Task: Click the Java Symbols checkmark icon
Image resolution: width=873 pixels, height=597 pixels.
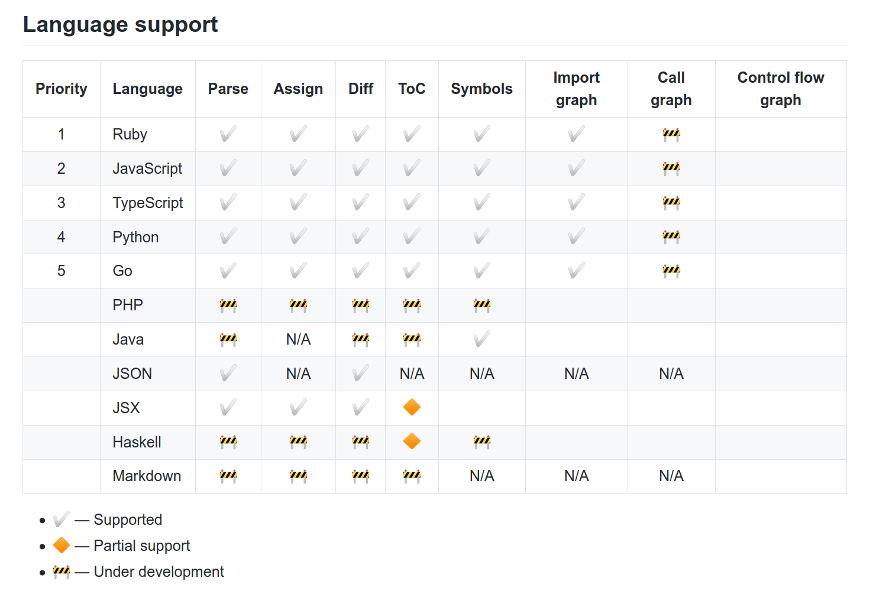Action: pos(481,339)
